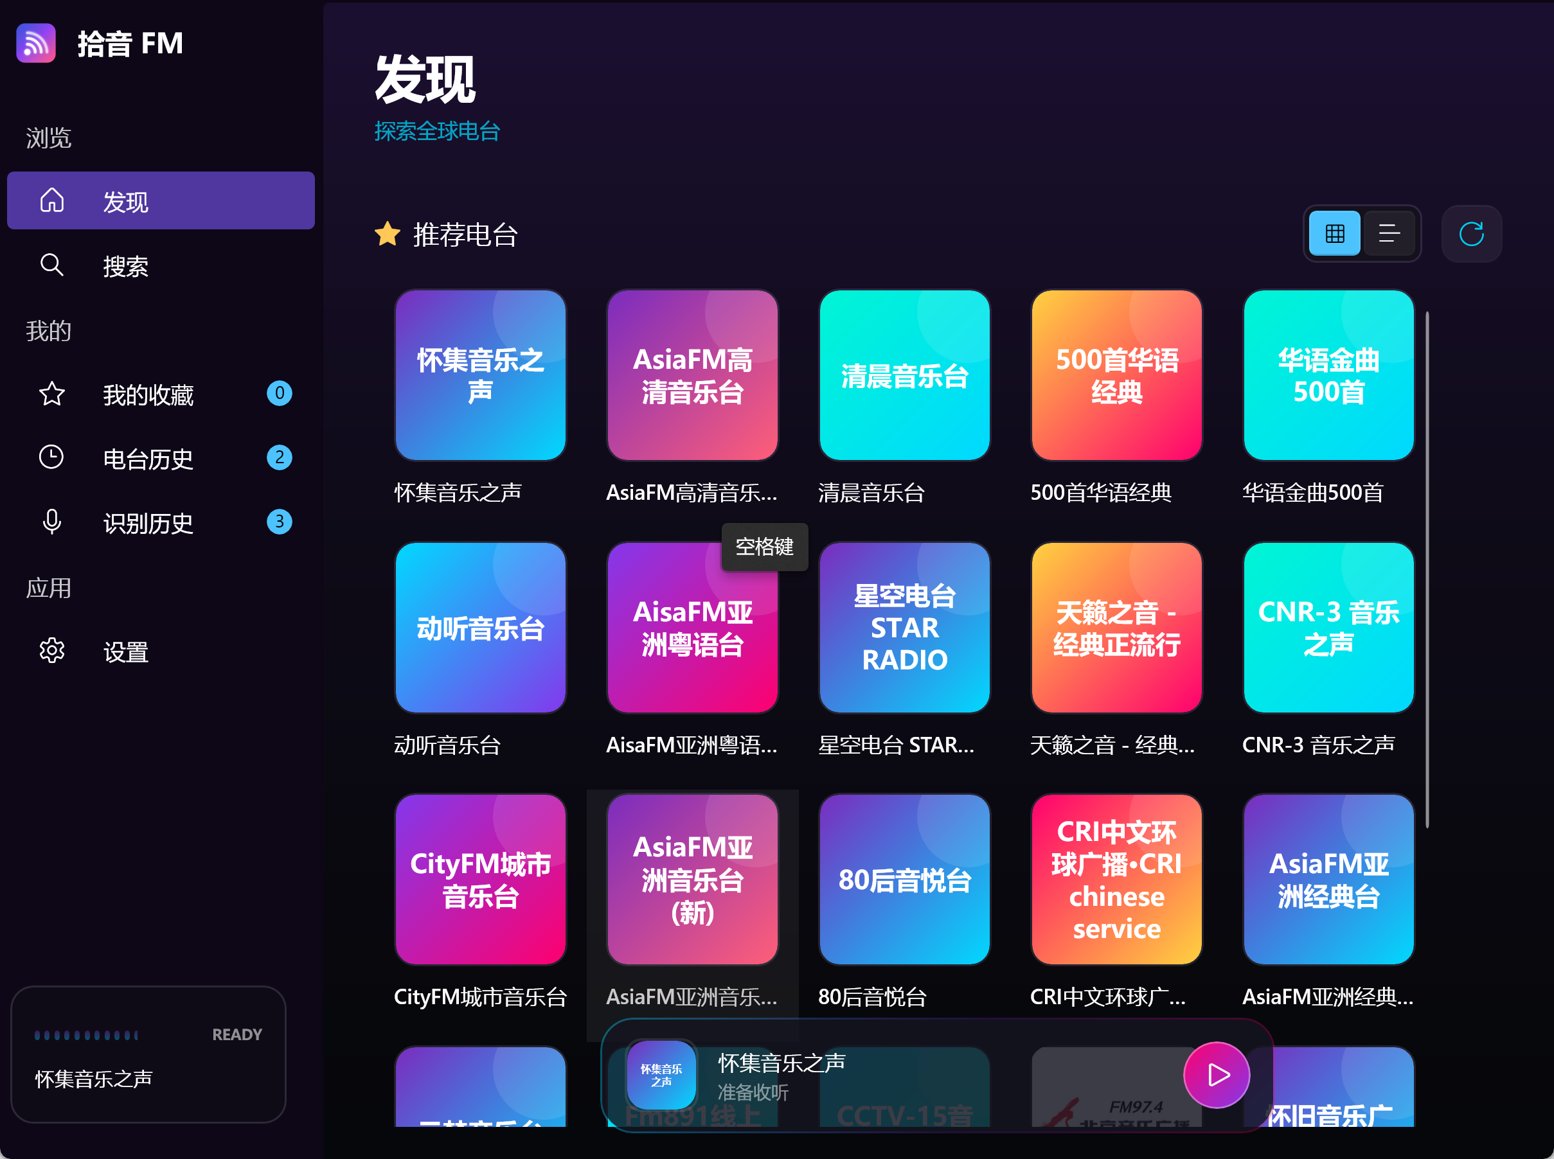The width and height of the screenshot is (1554, 1159).
Task: Click 华语金曲500首 caption under card
Action: 1312,493
